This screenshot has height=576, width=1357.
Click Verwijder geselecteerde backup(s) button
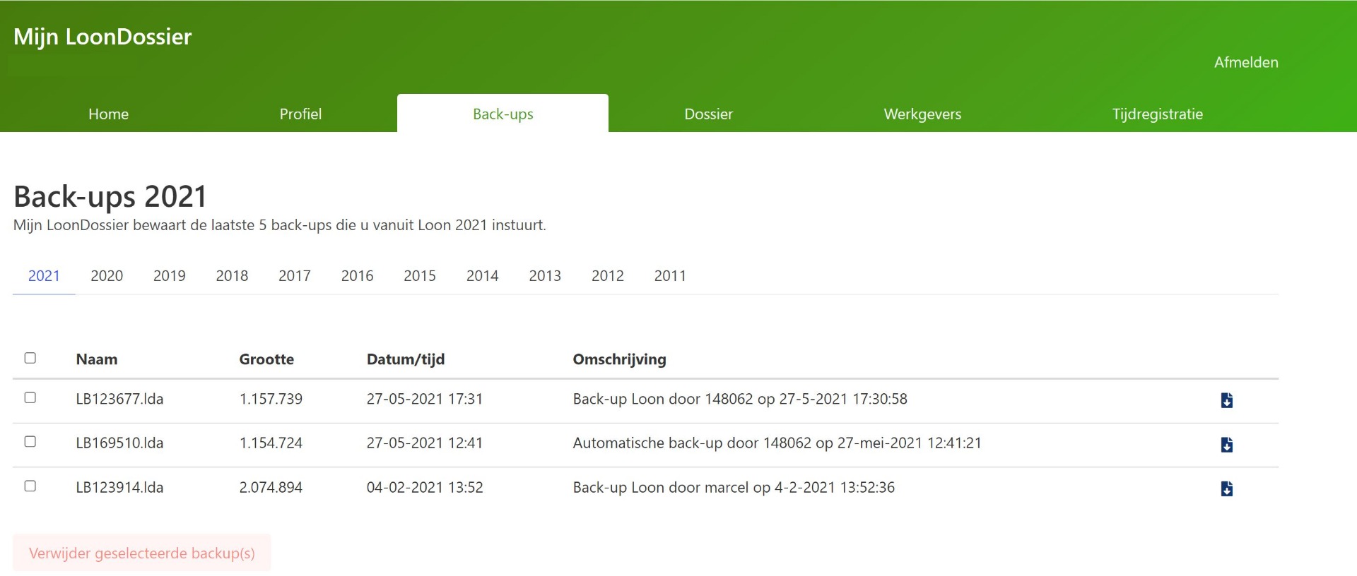click(x=142, y=553)
